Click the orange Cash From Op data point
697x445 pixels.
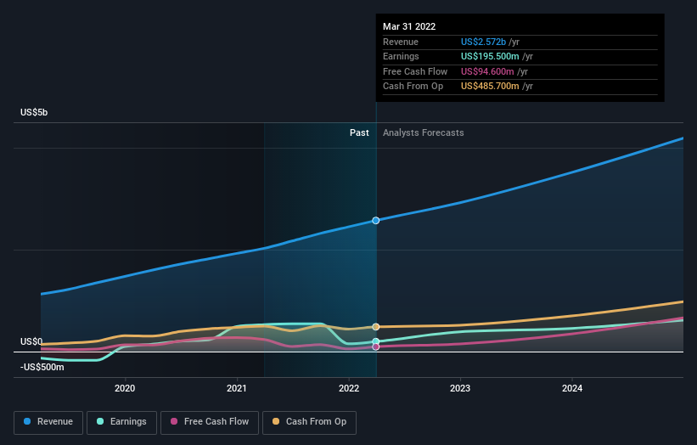pyautogui.click(x=375, y=327)
